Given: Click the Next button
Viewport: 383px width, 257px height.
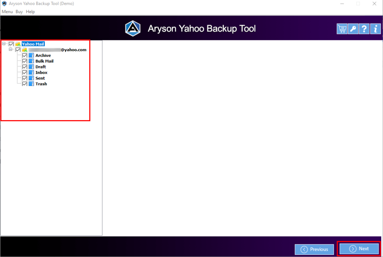Looking at the screenshot, I should click(x=359, y=249).
